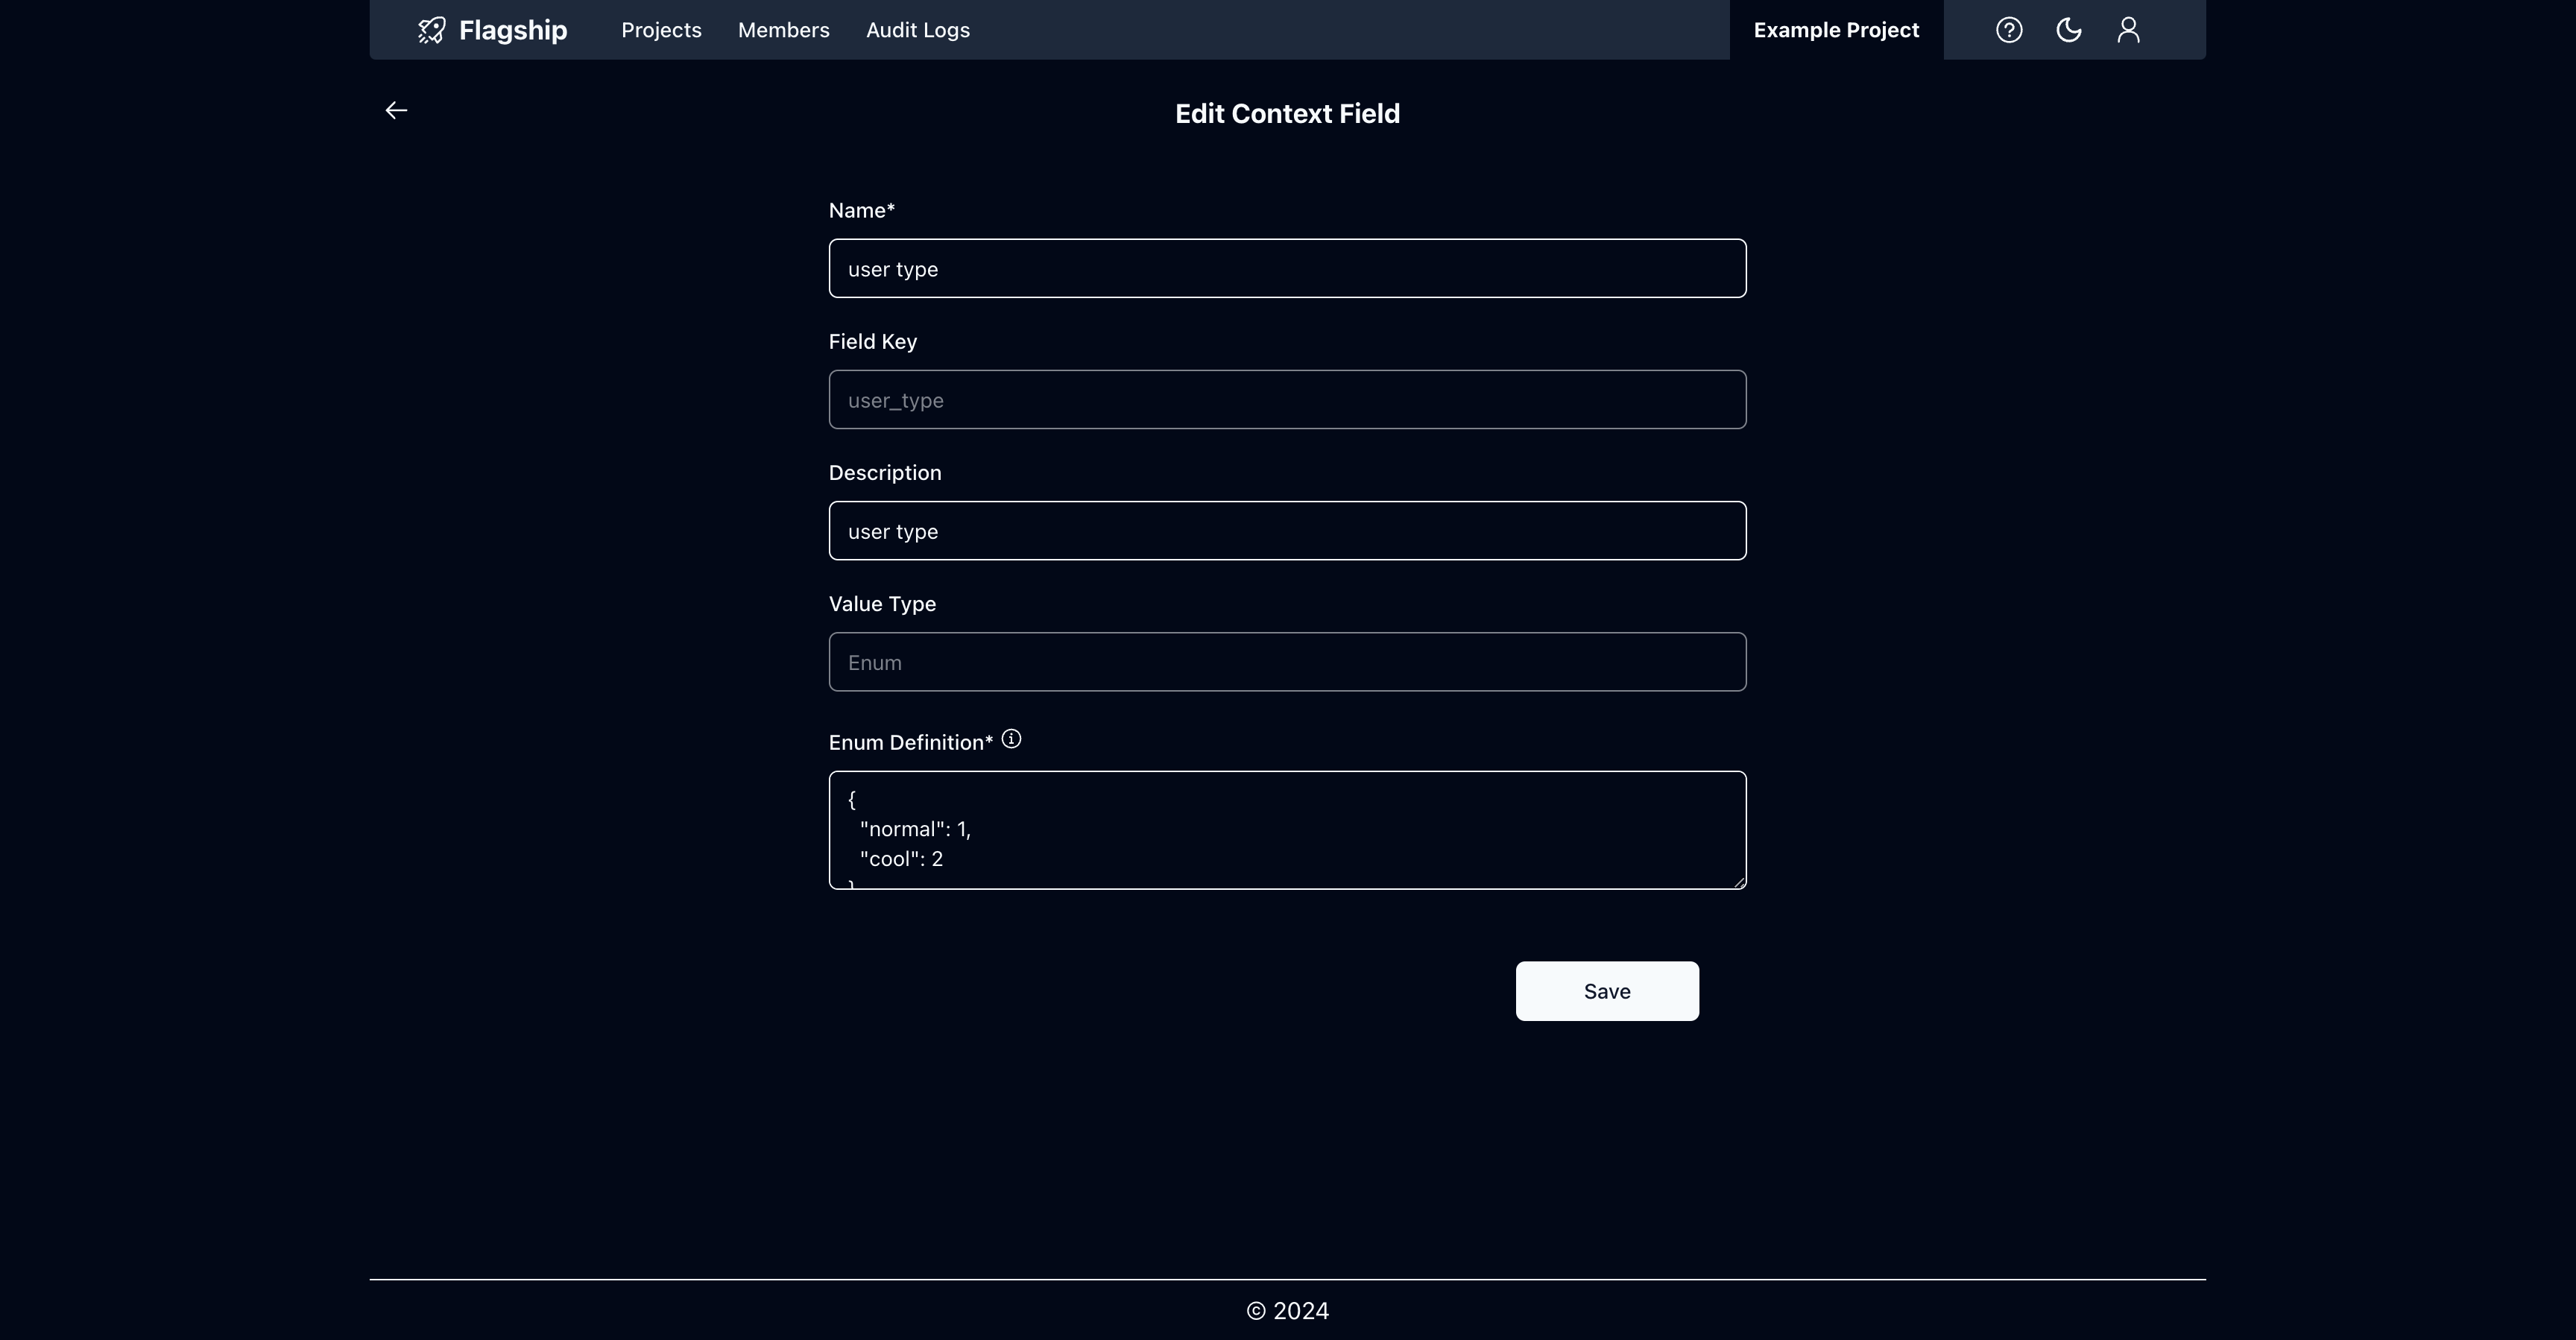The image size is (2576, 1340).
Task: Open the Members menu item
Action: tap(784, 30)
